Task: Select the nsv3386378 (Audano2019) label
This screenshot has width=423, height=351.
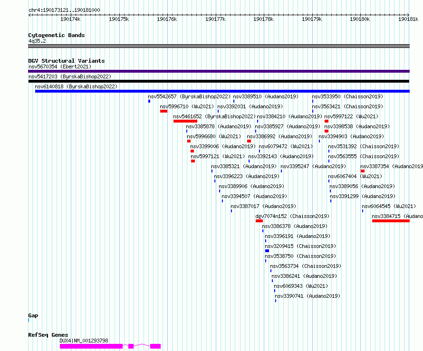Action: point(295,226)
